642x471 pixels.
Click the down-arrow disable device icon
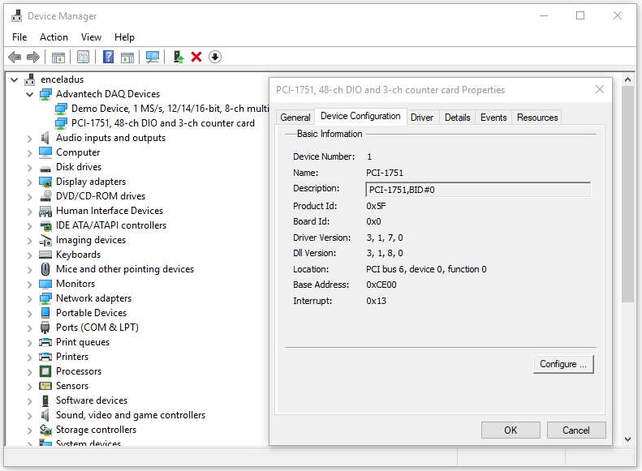pyautogui.click(x=215, y=57)
